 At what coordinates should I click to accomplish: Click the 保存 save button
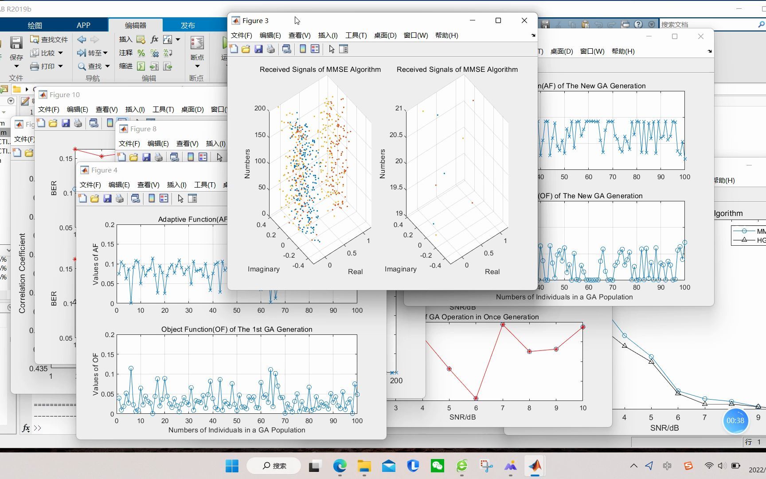tap(16, 49)
